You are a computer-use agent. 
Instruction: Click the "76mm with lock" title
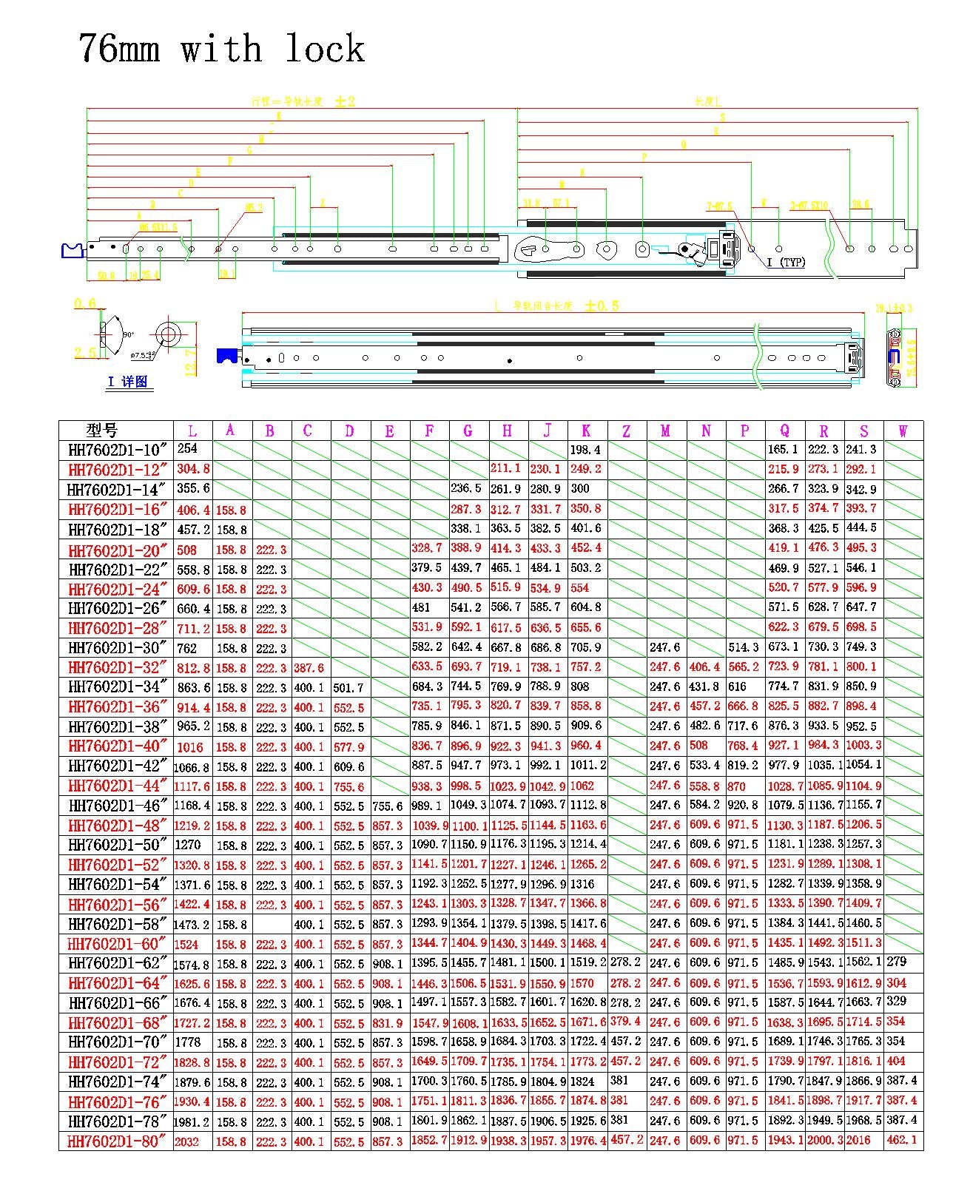(x=222, y=49)
